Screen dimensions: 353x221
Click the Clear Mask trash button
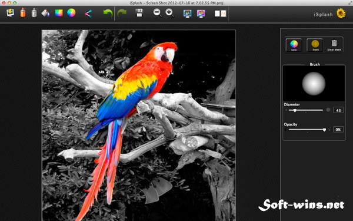click(334, 45)
